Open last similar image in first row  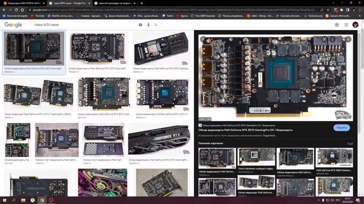point(334,158)
